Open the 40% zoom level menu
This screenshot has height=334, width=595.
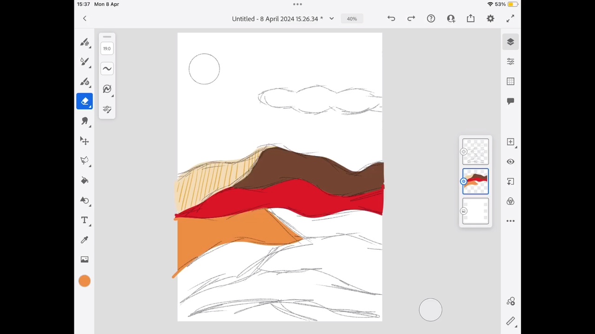351,19
